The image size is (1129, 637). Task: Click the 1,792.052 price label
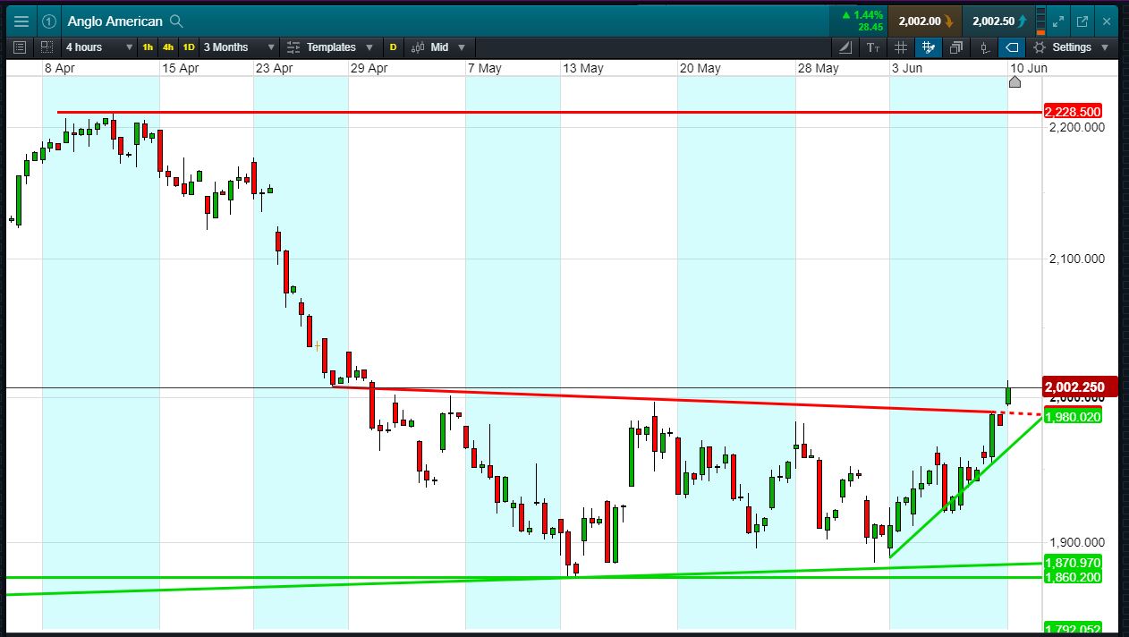click(x=1073, y=629)
